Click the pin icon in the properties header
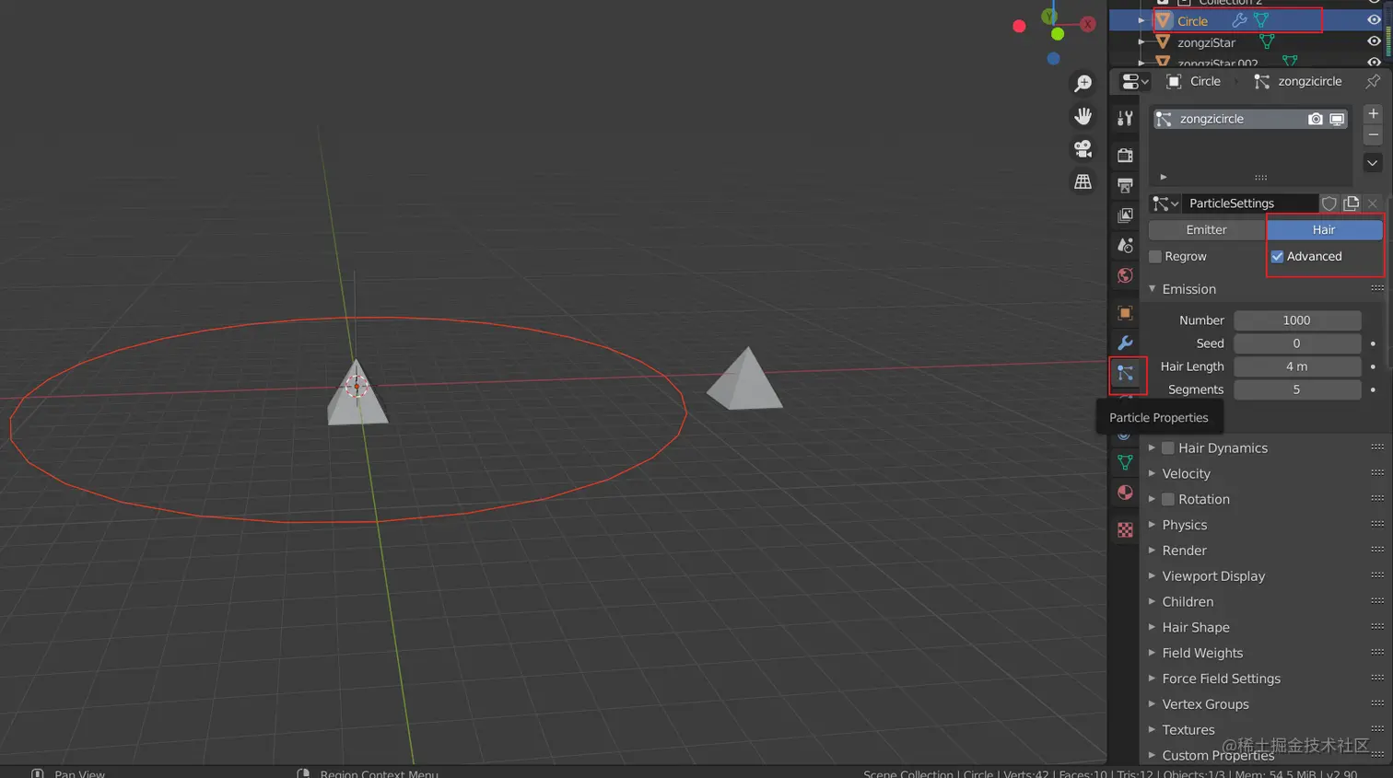Viewport: 1393px width, 778px height. click(1373, 81)
